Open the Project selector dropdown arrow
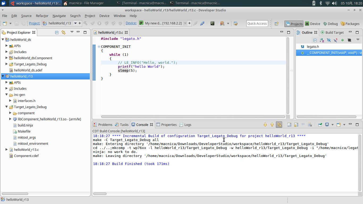Viewport: 363px width, 204px height. pyautogui.click(x=75, y=23)
